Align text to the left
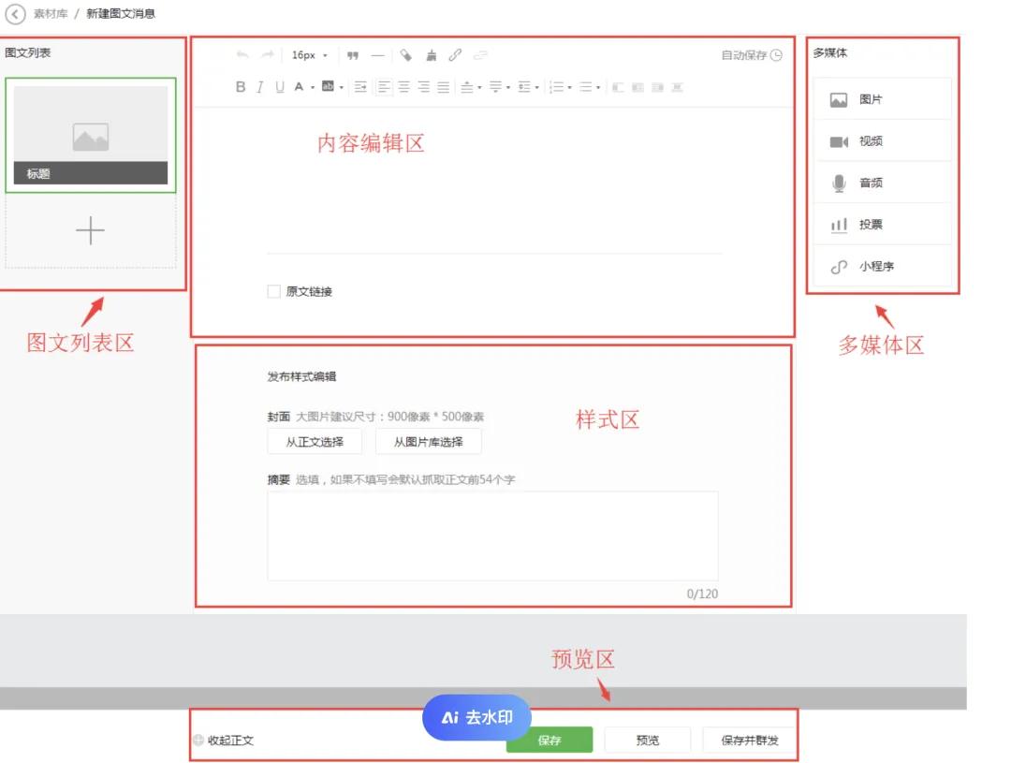1011x763 pixels. [x=385, y=87]
